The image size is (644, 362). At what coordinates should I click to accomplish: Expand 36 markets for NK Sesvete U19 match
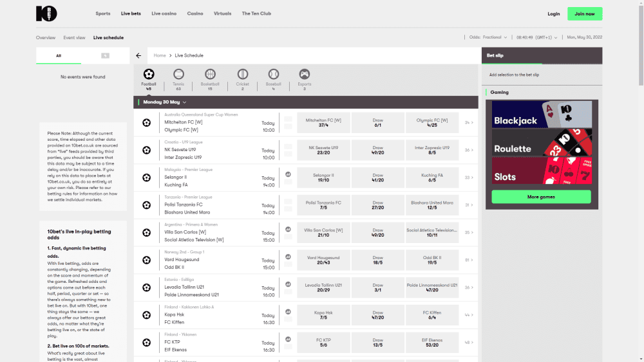(x=469, y=150)
